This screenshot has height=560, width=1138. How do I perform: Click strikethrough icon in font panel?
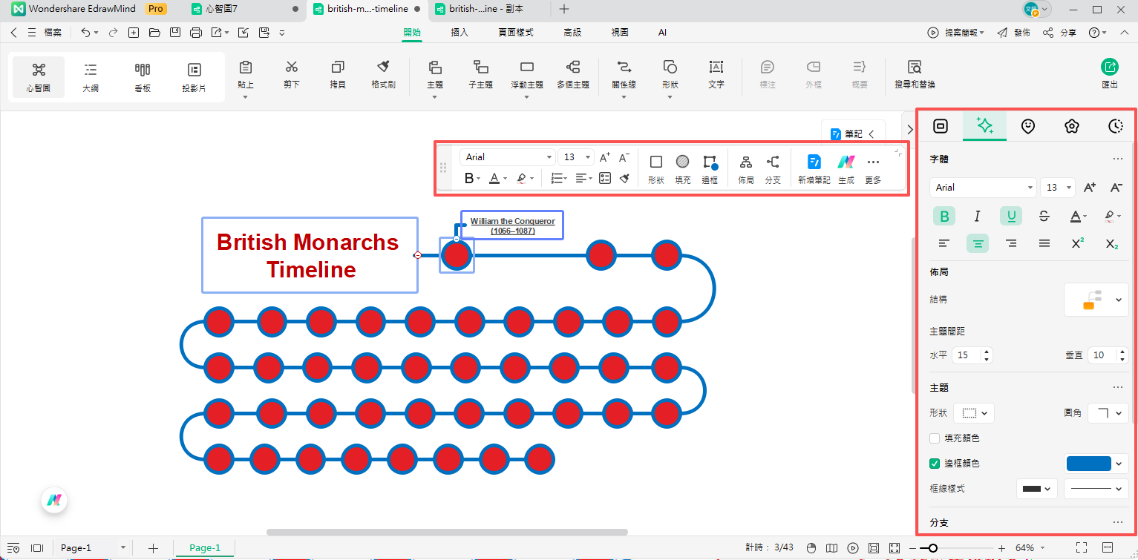1044,216
